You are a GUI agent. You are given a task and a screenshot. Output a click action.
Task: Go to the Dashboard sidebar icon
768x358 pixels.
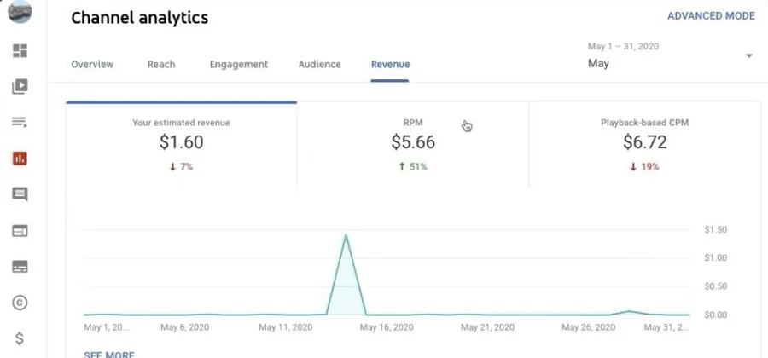[20, 50]
